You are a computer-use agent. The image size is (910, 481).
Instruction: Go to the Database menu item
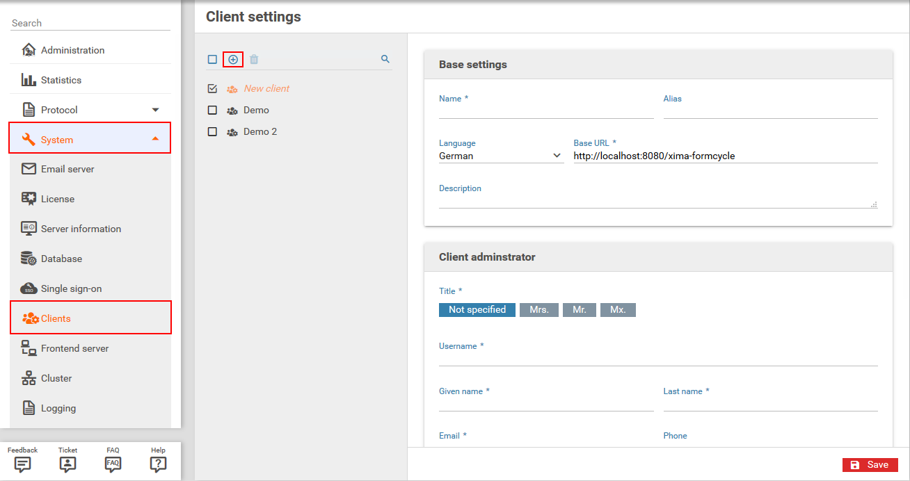61,259
